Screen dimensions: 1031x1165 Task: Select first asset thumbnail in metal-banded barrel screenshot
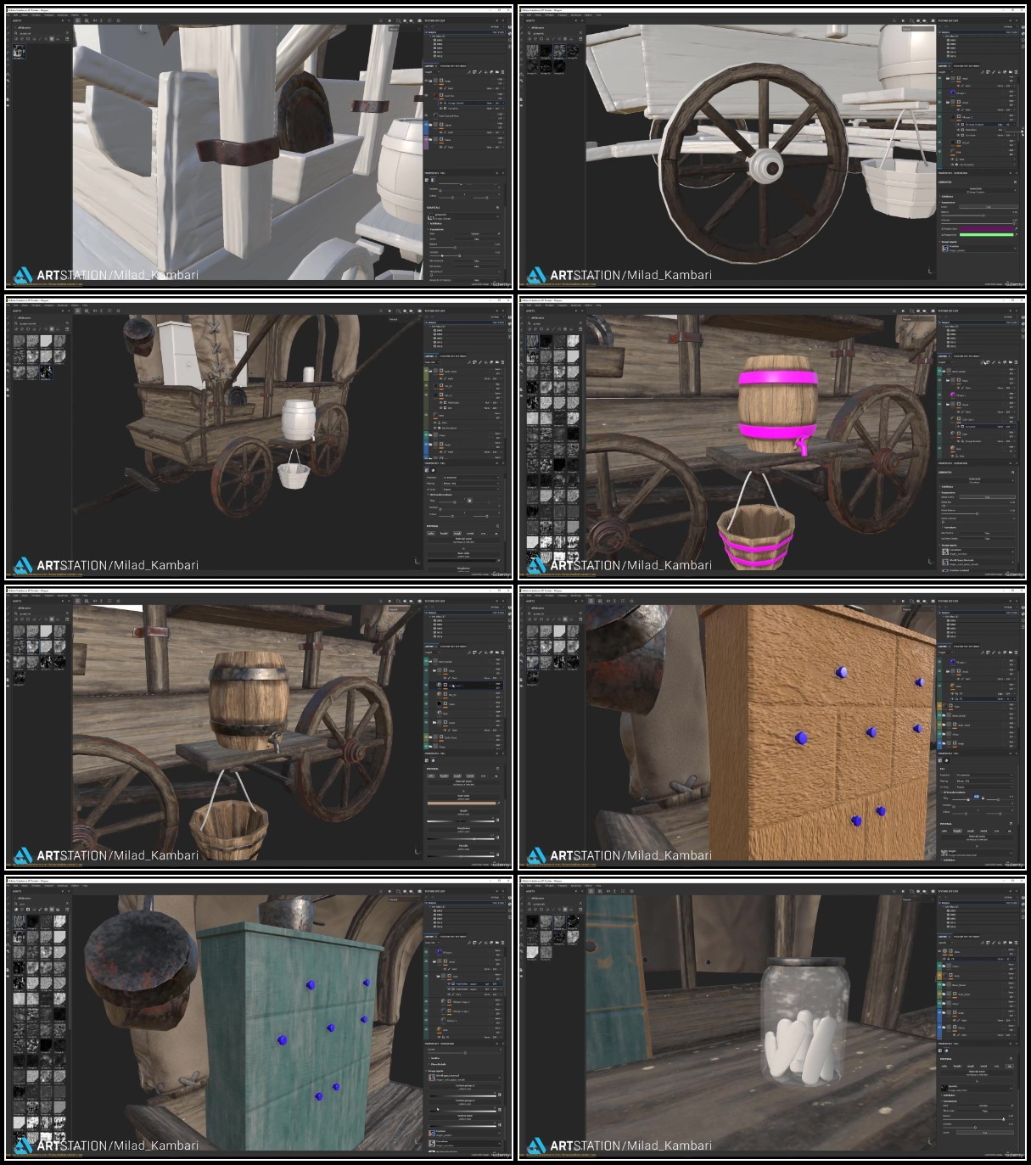[x=19, y=630]
